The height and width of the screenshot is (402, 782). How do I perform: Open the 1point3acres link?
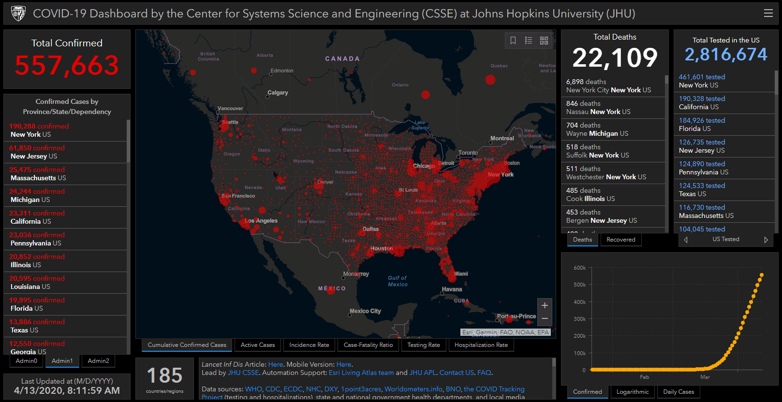tap(361, 389)
